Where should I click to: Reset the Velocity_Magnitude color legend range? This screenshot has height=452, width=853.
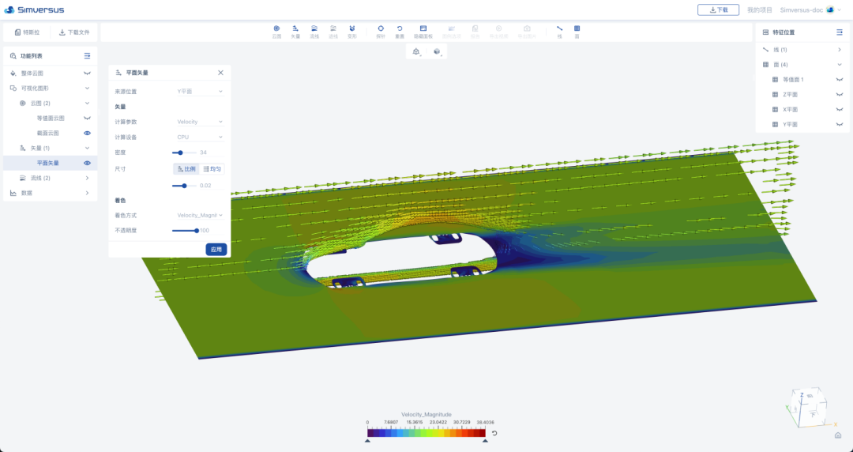tap(494, 433)
